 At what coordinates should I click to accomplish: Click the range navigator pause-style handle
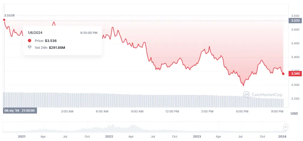pos(285,127)
